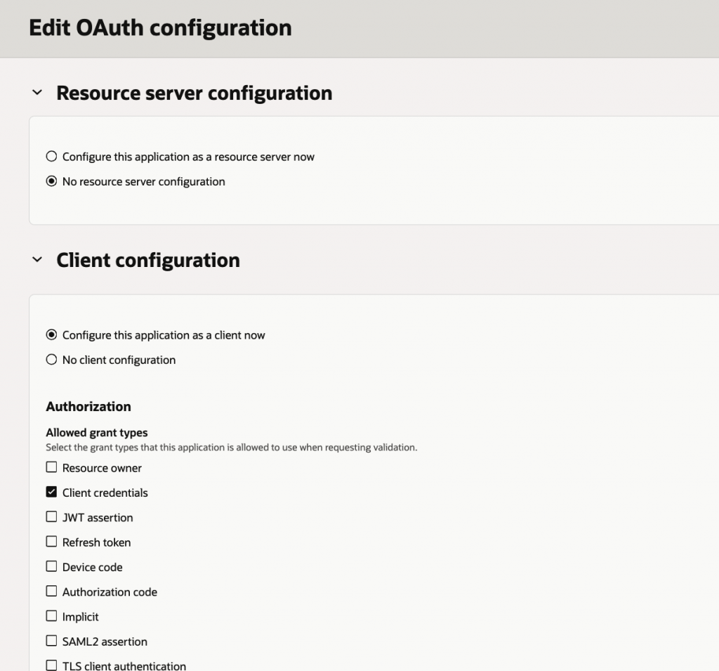Tick the JWT assertion checkbox
The width and height of the screenshot is (719, 671).
coord(51,517)
